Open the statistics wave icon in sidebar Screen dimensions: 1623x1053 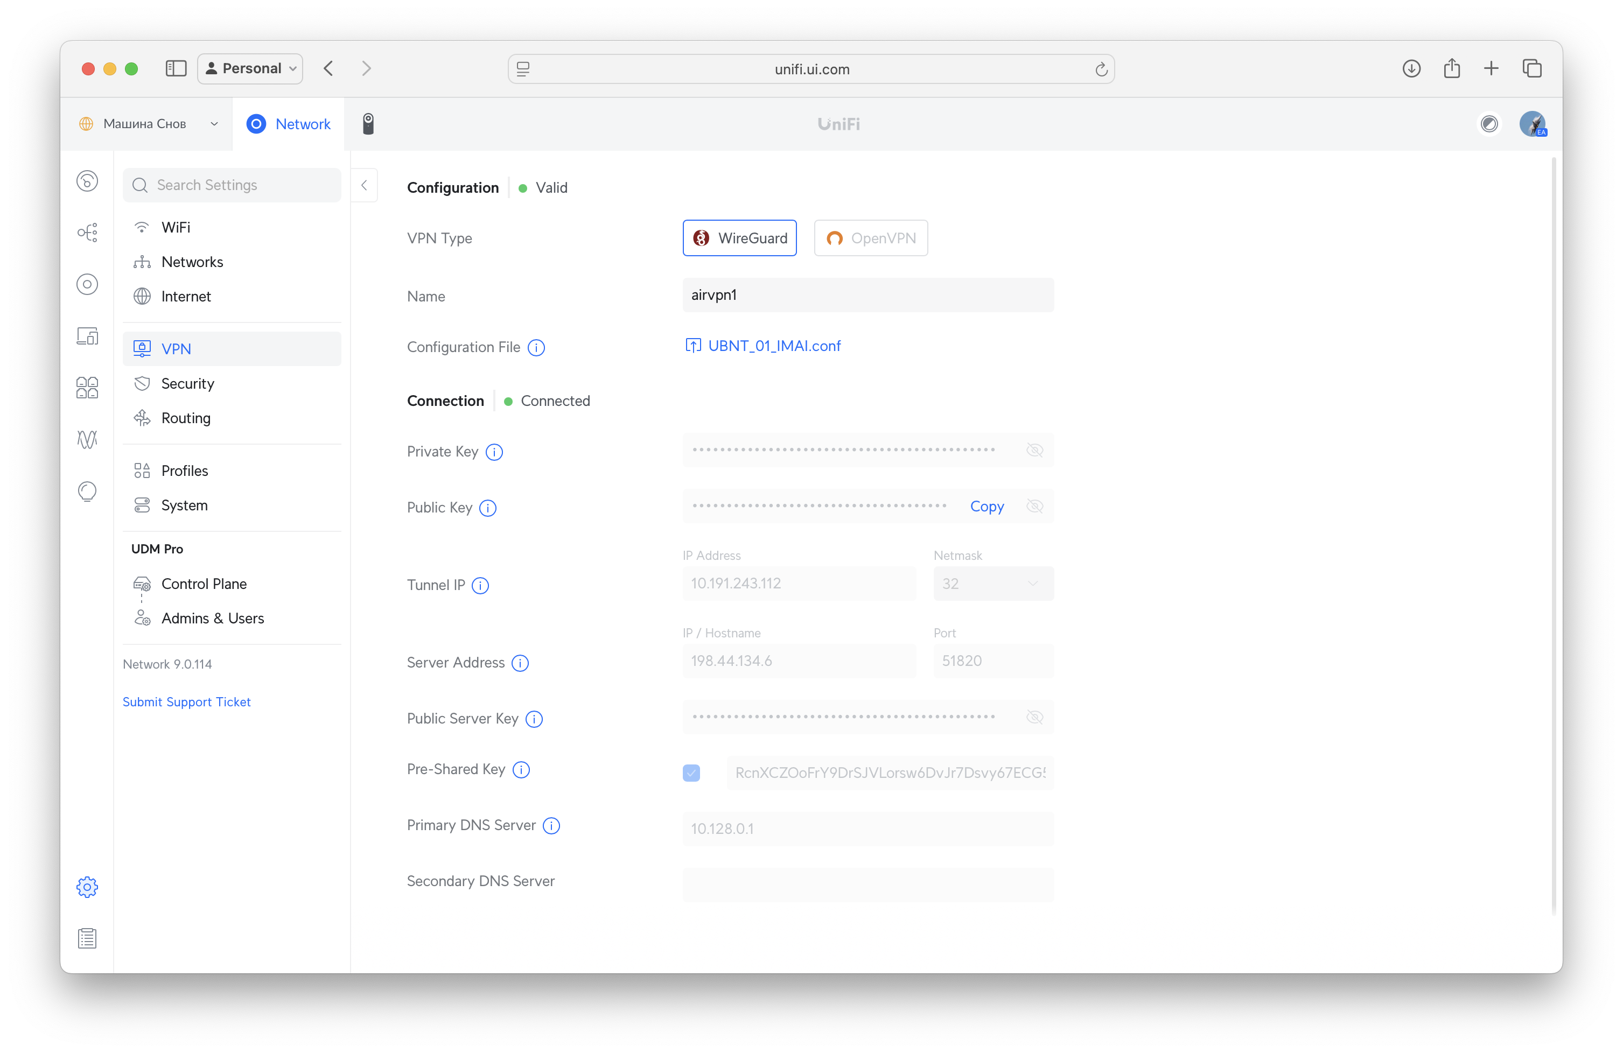[x=87, y=440]
